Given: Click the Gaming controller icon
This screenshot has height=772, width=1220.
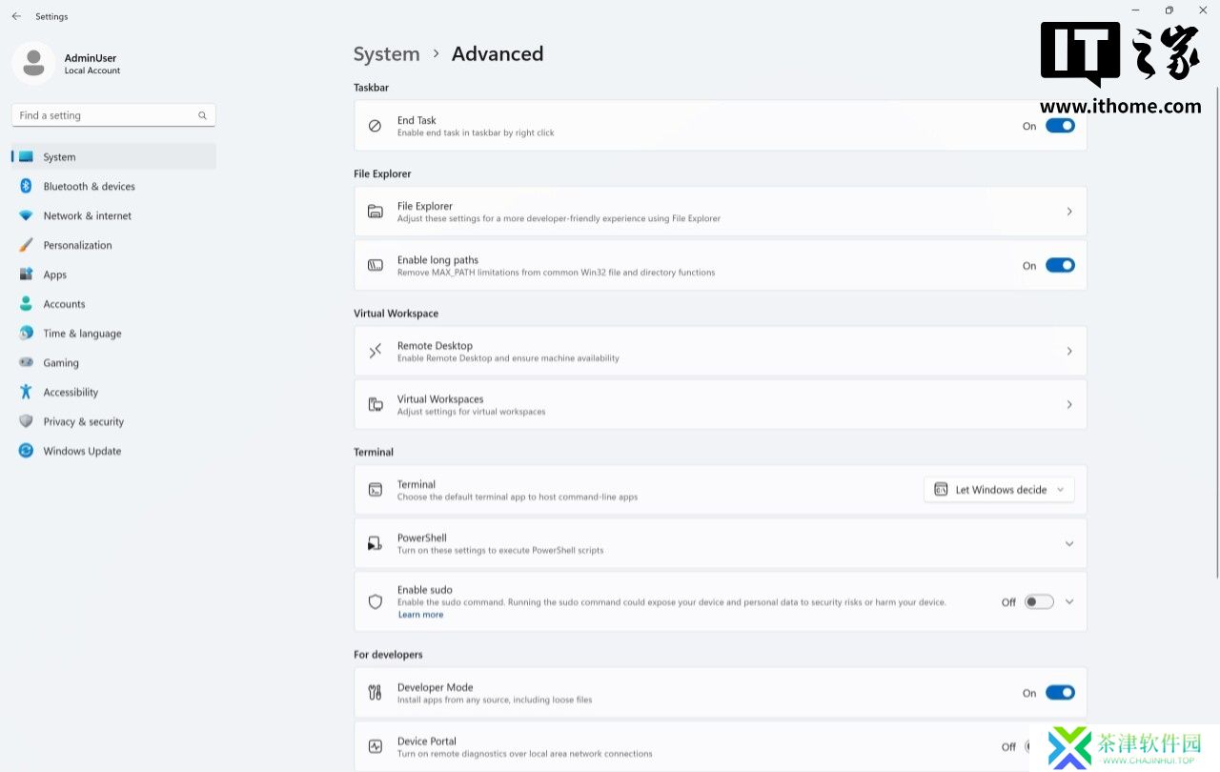Looking at the screenshot, I should click(26, 363).
